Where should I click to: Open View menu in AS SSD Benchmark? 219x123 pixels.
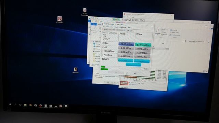(112, 27)
